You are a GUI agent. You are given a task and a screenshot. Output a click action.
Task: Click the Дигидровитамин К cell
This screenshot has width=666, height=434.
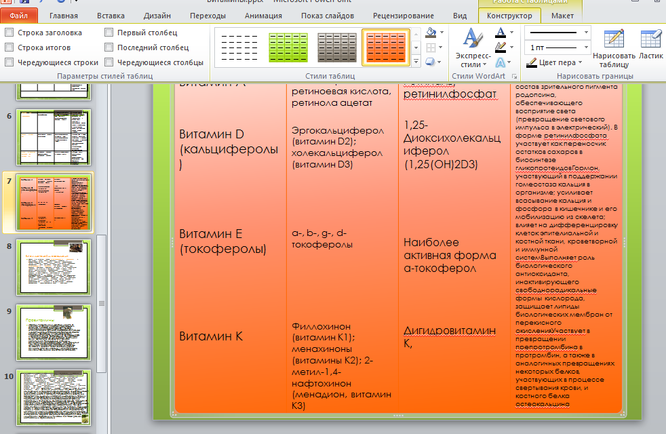coord(450,337)
